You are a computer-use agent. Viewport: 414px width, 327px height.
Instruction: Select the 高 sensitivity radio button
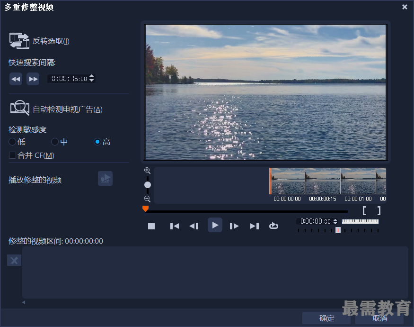[97, 142]
